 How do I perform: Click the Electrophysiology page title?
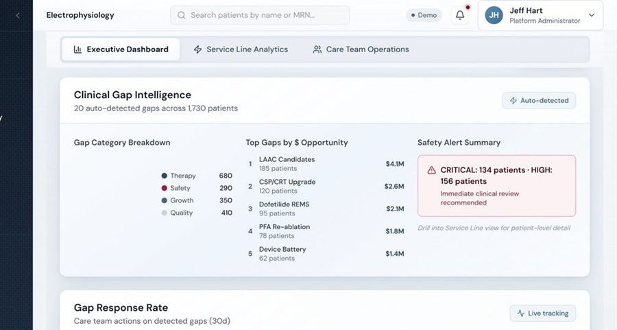pos(80,15)
